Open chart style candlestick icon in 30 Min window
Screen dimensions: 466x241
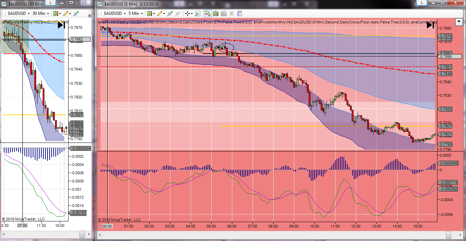55,13
